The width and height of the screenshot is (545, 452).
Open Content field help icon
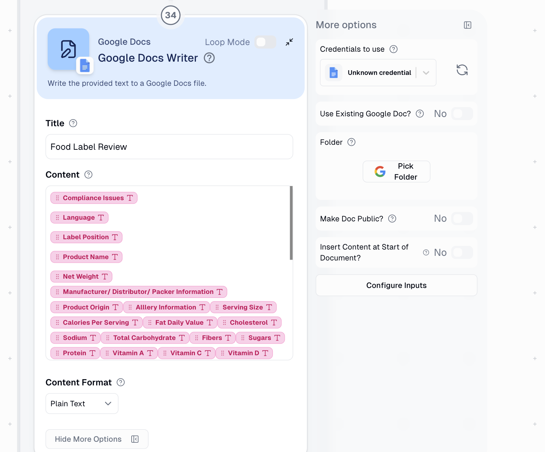pyautogui.click(x=88, y=175)
